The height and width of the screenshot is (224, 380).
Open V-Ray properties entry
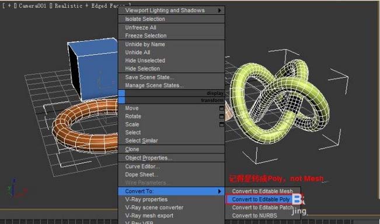pos(172,200)
